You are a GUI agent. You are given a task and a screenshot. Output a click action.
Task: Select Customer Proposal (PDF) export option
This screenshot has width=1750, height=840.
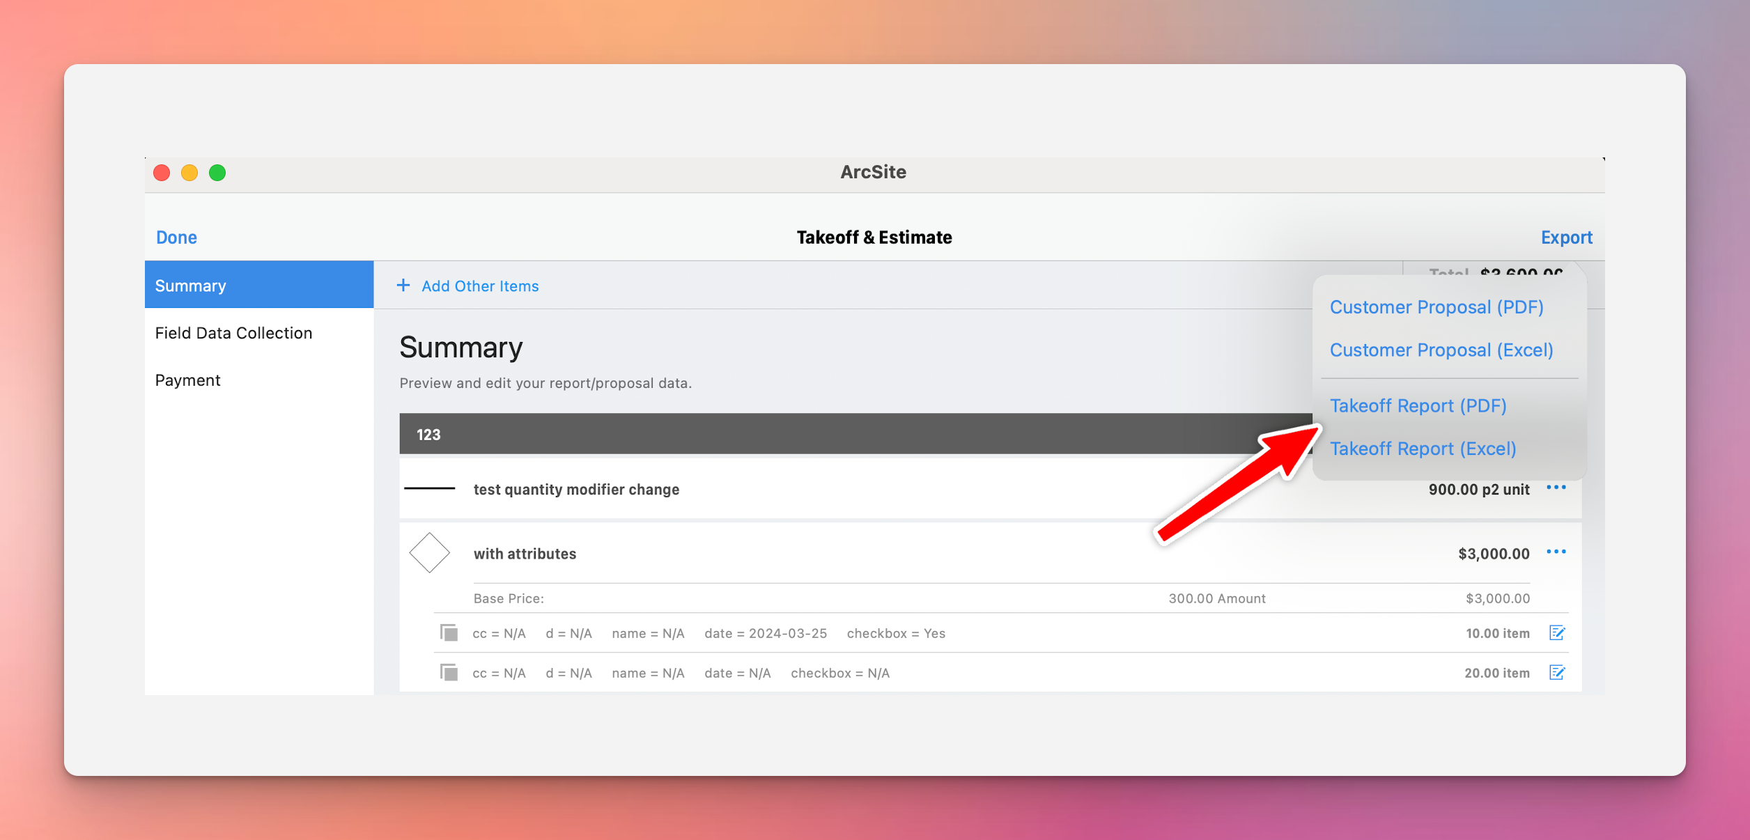[x=1437, y=307]
